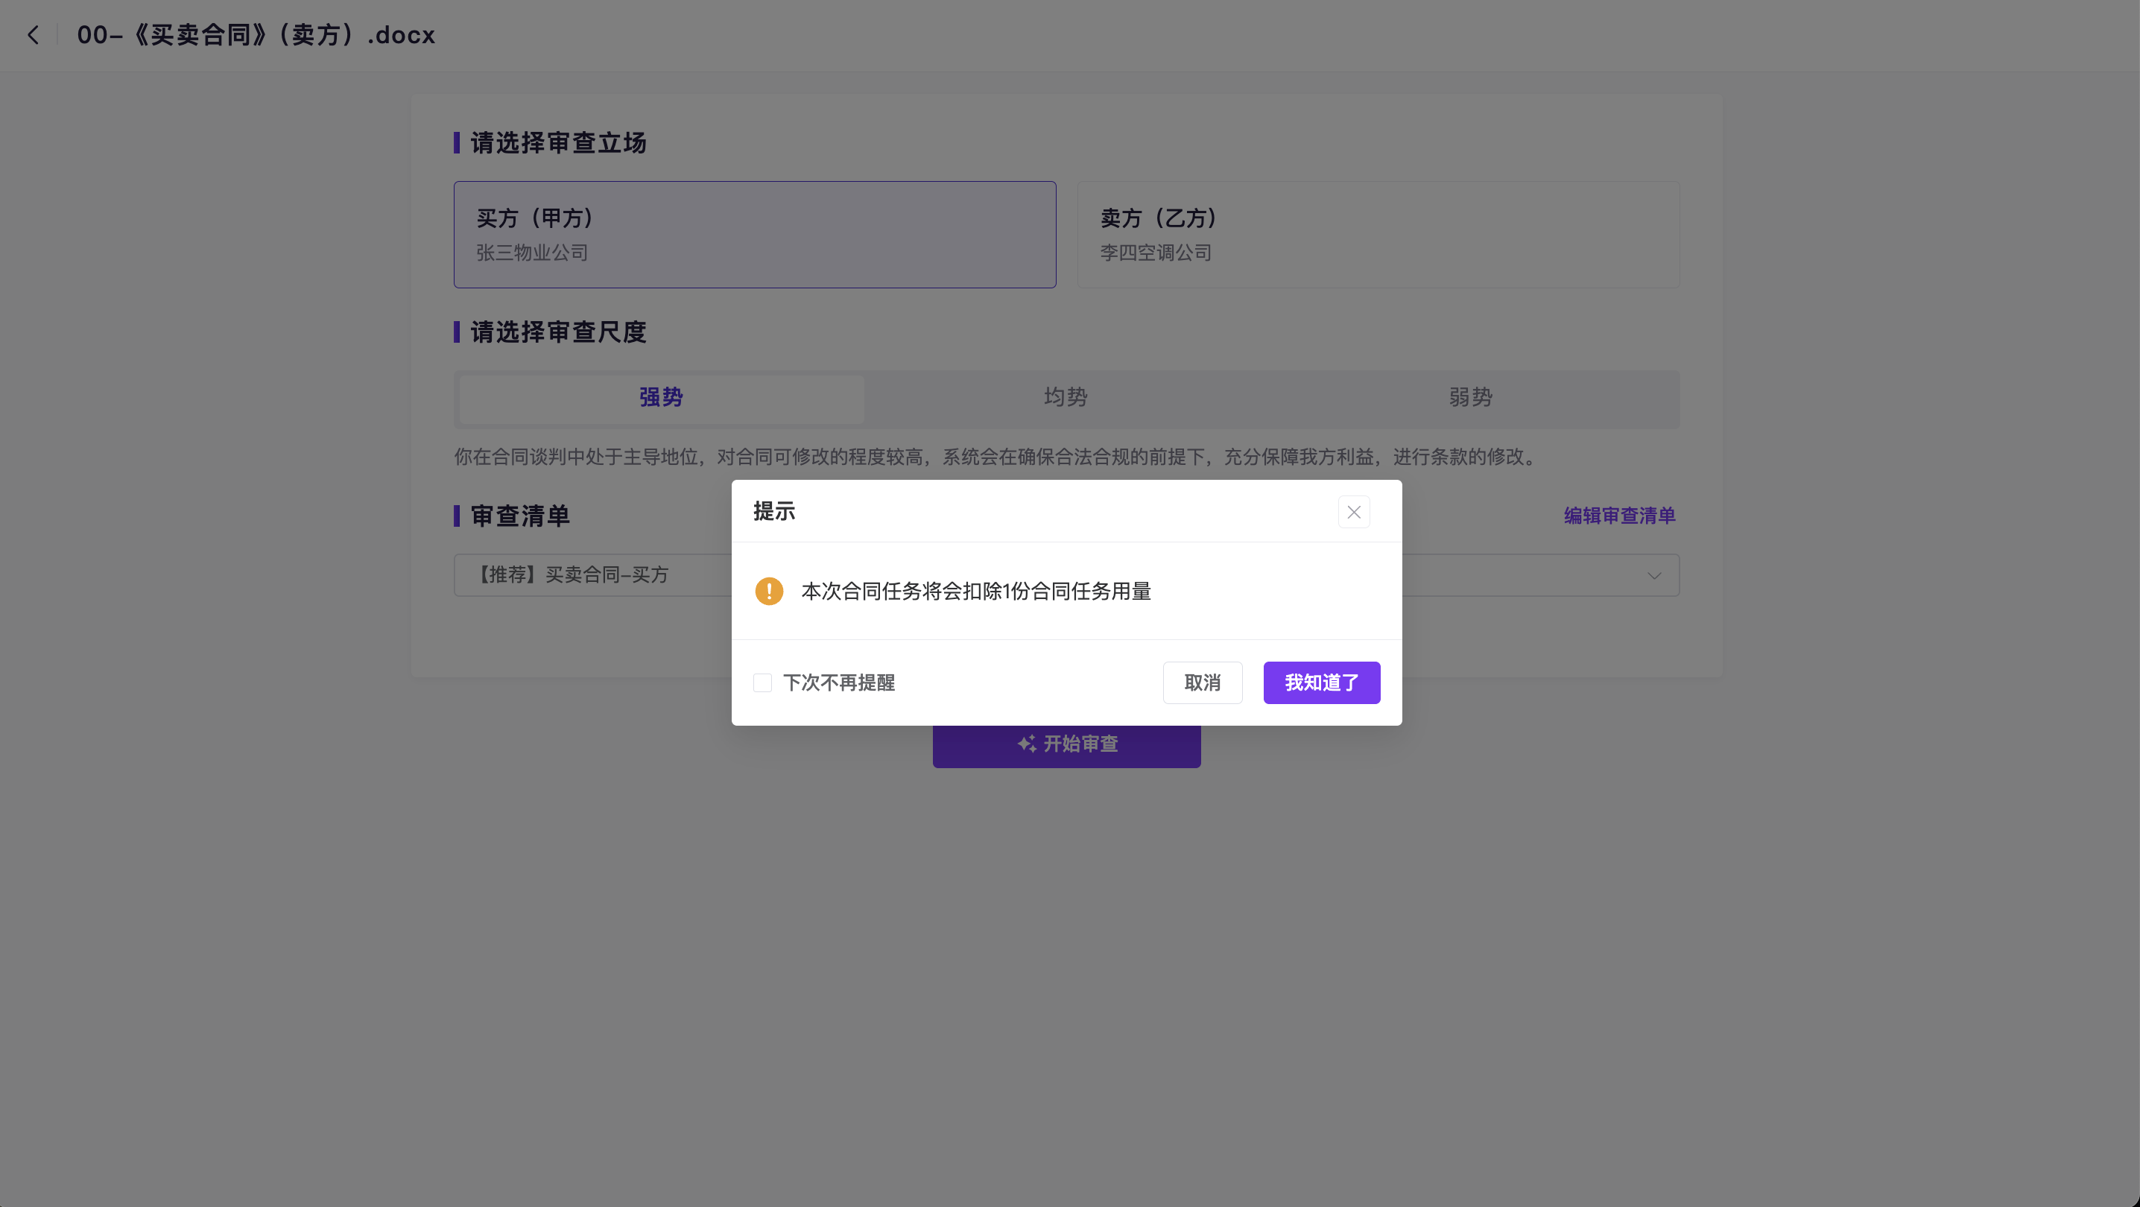Click the 下次不再提醒 label text
The image size is (2140, 1207).
coord(838,682)
